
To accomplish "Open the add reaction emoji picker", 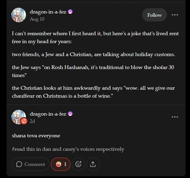I will pos(78,164).
